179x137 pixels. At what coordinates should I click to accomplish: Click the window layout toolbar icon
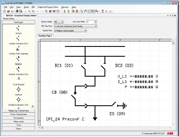[58, 11]
